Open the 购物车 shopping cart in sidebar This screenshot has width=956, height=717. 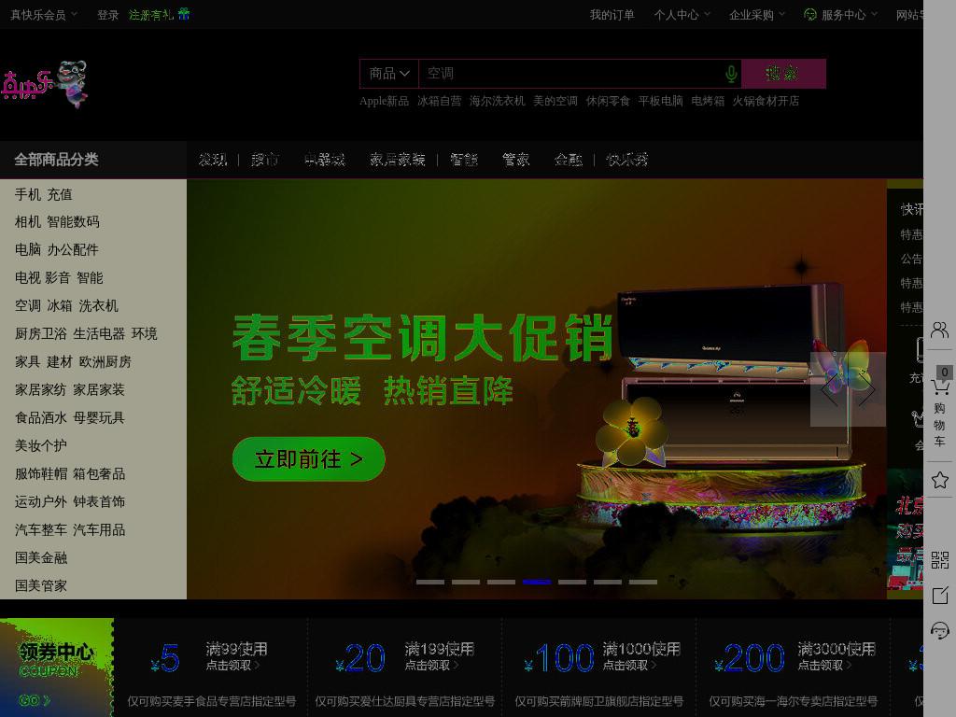(x=939, y=407)
